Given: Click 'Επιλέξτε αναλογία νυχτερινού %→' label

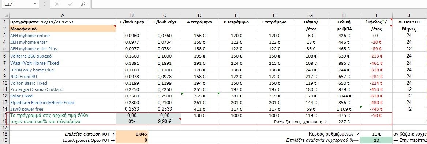Looking at the screenshot, I should coord(323,140).
